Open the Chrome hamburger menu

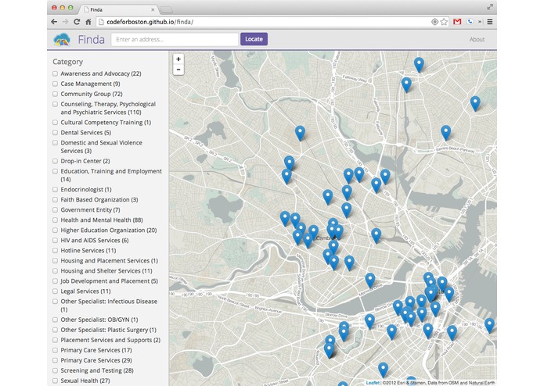490,22
